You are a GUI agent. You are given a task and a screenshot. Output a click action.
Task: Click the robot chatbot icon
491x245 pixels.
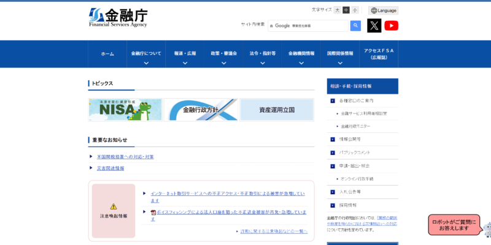[487, 231]
